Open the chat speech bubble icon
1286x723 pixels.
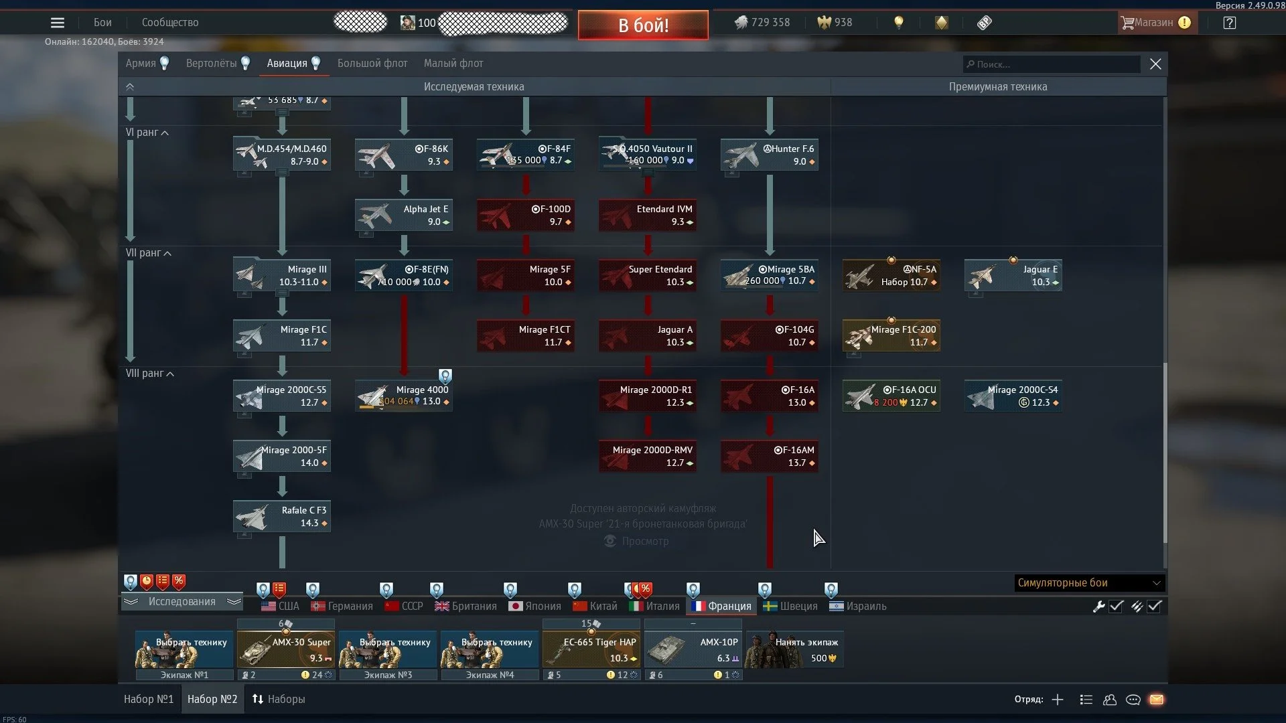click(1133, 700)
